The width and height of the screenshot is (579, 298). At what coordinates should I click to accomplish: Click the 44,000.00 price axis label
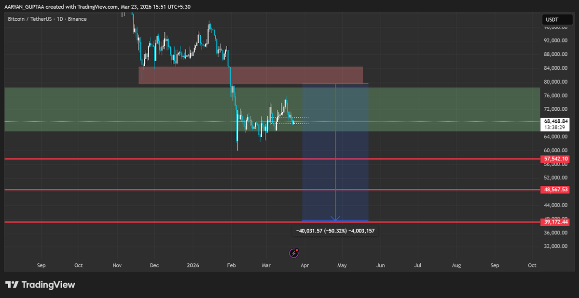pos(556,205)
